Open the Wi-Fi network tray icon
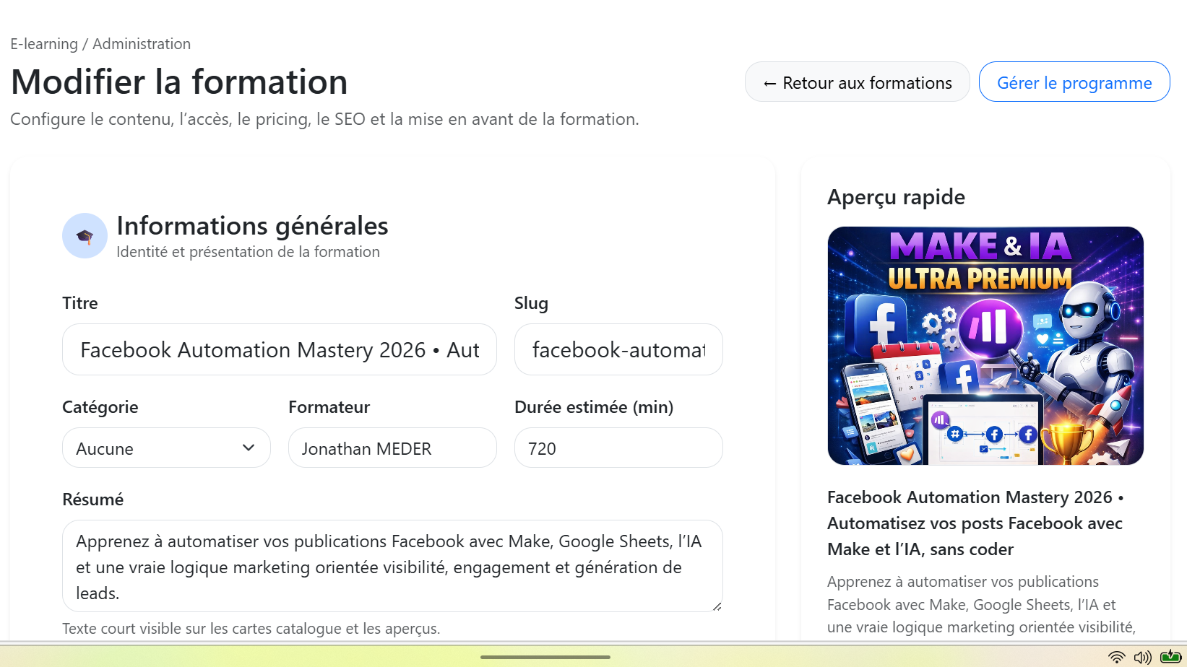Screen dimensions: 1187x667 tap(1116, 657)
